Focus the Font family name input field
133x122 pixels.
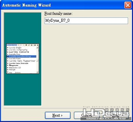[86, 21]
